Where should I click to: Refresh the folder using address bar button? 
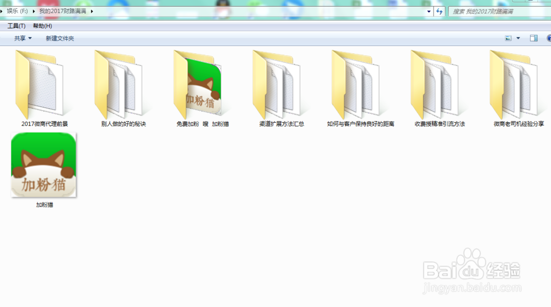point(439,11)
